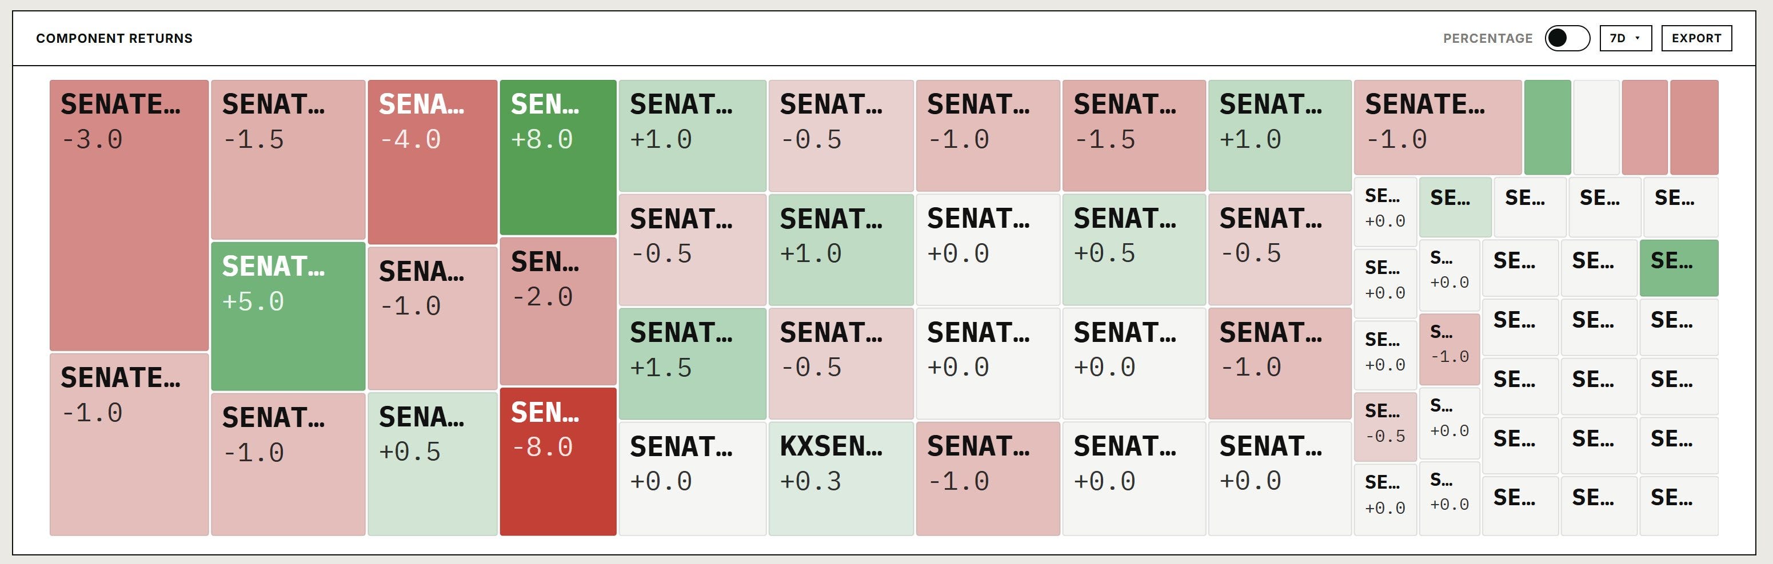Select the bottom-left -1.0 large tile

129,444
